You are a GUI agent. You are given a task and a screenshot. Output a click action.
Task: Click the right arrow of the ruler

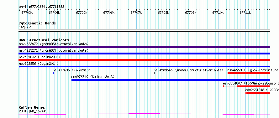tap(269, 10)
